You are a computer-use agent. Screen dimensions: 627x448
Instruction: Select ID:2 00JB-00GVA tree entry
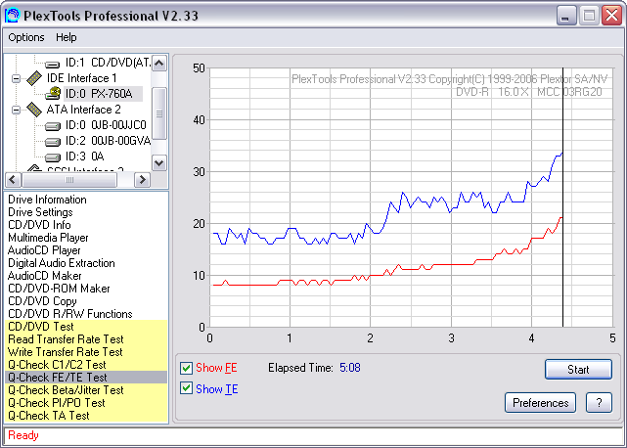[x=108, y=141]
